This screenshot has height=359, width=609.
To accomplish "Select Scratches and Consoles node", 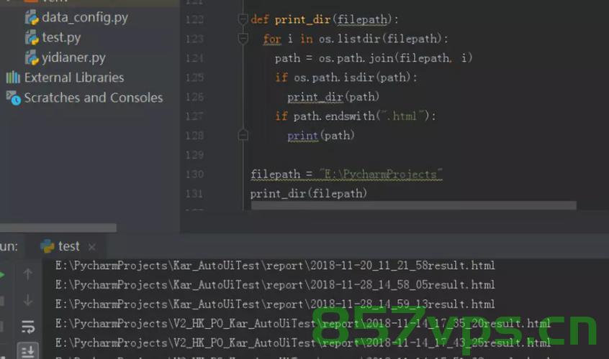I will point(94,98).
